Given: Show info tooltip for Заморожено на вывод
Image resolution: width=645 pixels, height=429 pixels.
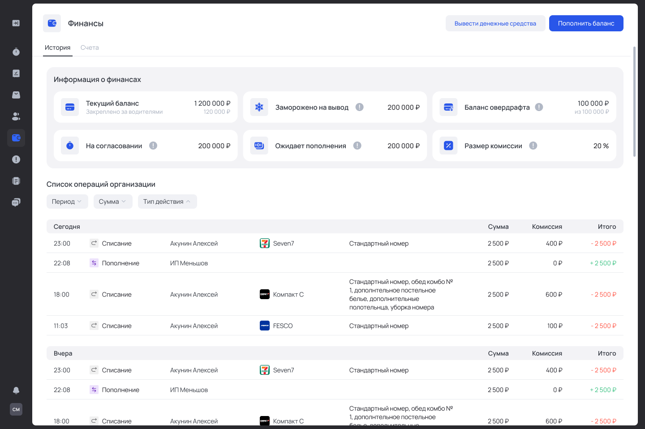Looking at the screenshot, I should pos(360,107).
